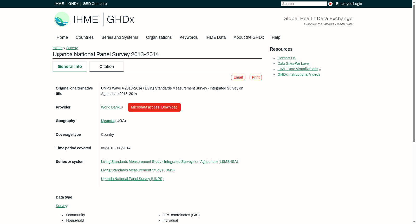
Task: Click the Print button
Action: click(x=256, y=77)
